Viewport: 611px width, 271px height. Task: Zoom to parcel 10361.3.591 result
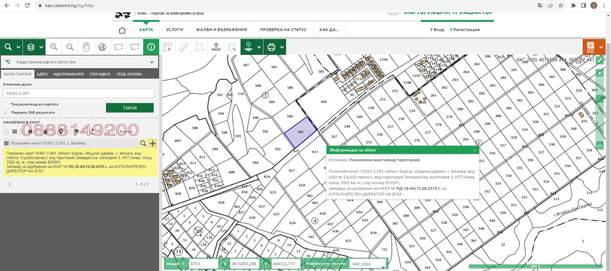[x=143, y=143]
